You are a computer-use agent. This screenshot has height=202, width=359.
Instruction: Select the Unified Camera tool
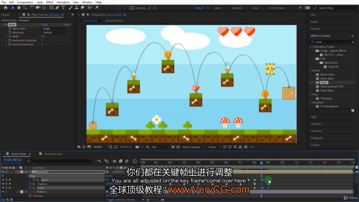coord(38,8)
